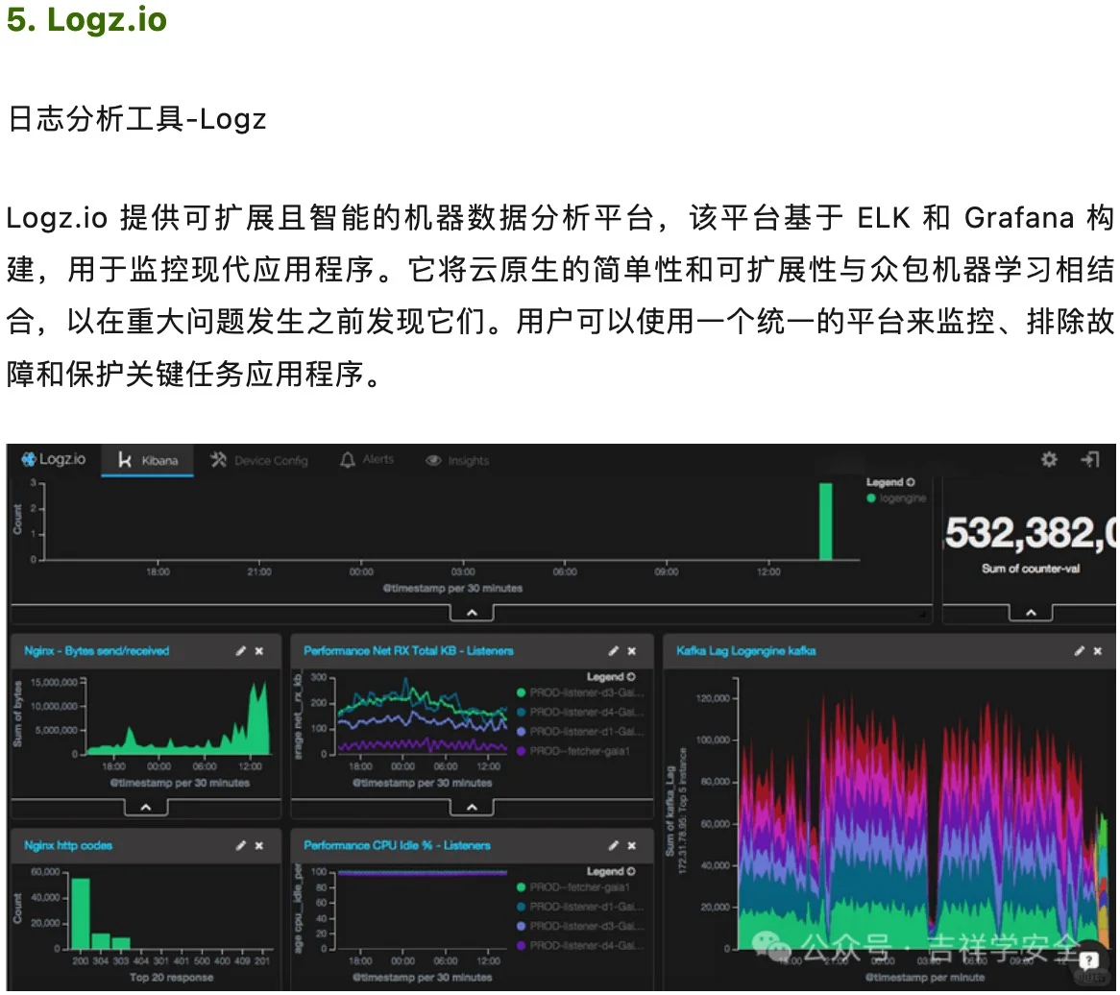The width and height of the screenshot is (1120, 995).
Task: Click the logengine legend color dot
Action: click(870, 498)
